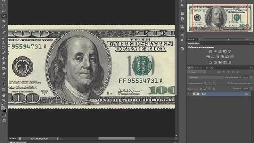Add a Threshold adjustment
This screenshot has width=254, height=143.
click(220, 62)
